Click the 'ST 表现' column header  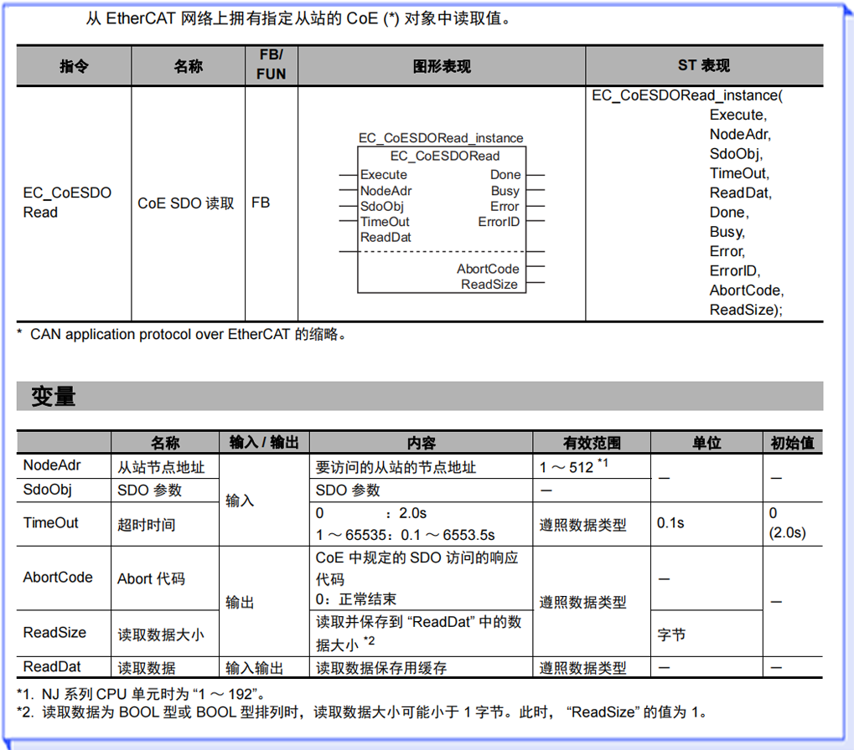tap(704, 65)
